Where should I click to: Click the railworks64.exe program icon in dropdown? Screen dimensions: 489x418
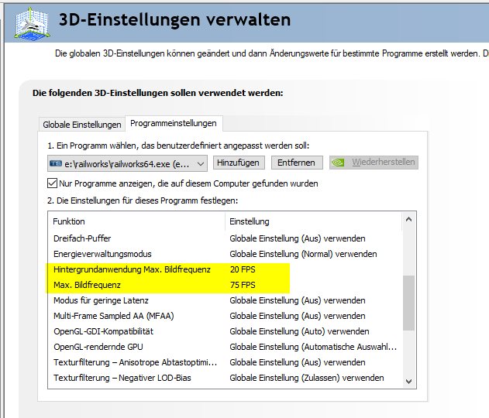point(56,163)
